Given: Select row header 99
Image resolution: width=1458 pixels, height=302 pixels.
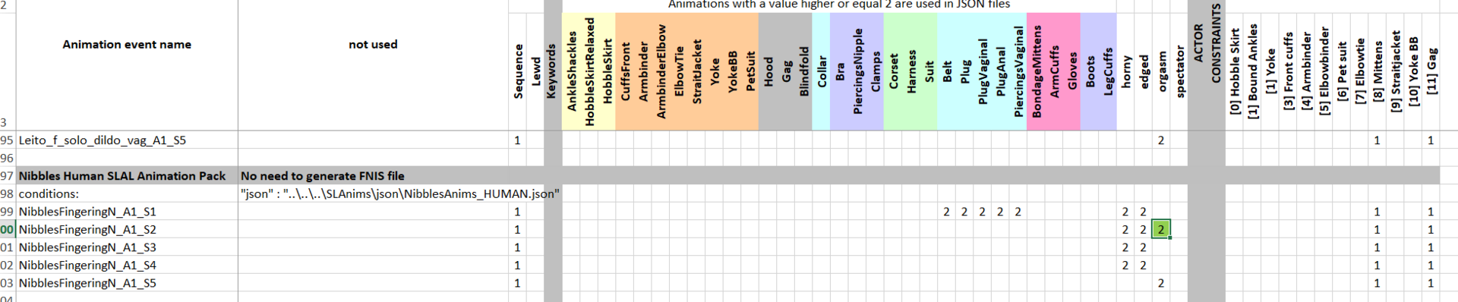Looking at the screenshot, I should click(x=8, y=212).
